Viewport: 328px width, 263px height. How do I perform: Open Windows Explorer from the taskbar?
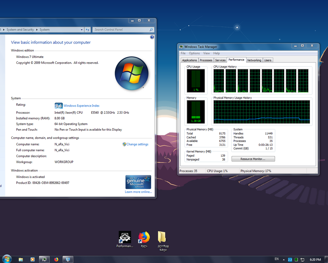tap(21, 259)
